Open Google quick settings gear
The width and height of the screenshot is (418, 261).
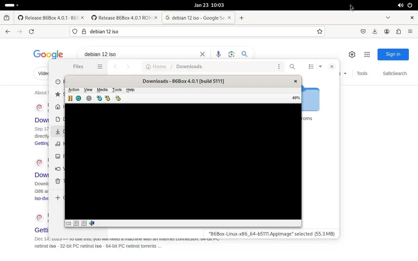pos(352,54)
